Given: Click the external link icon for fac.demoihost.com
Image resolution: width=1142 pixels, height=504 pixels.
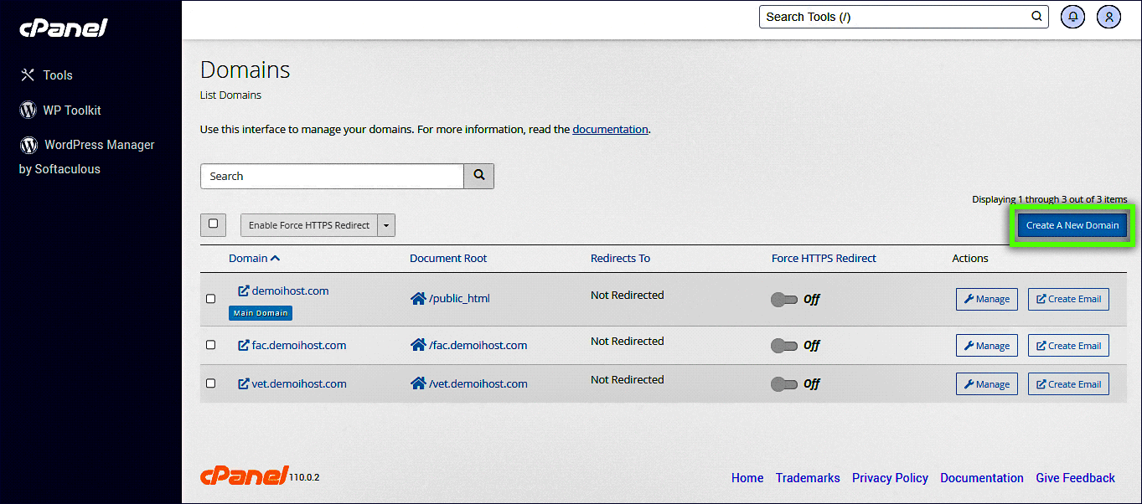Looking at the screenshot, I should click(x=244, y=345).
